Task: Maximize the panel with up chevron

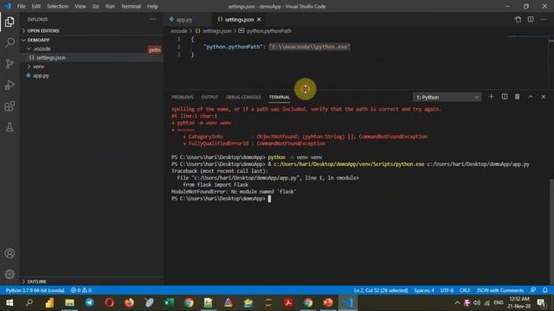Action: point(531,97)
